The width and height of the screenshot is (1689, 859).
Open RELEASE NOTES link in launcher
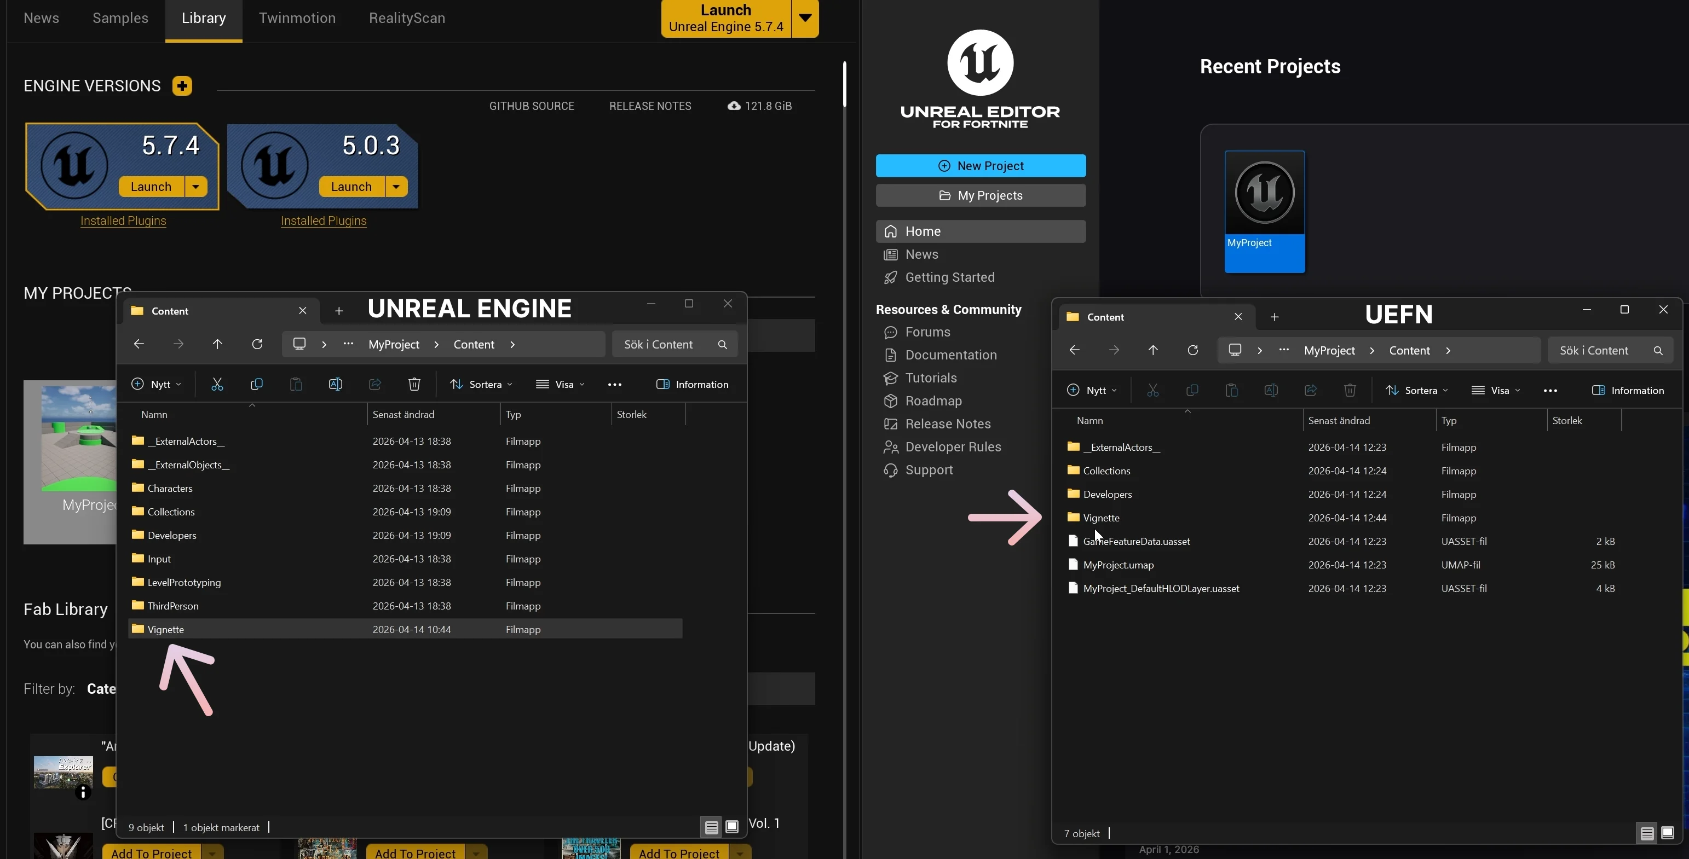click(650, 106)
